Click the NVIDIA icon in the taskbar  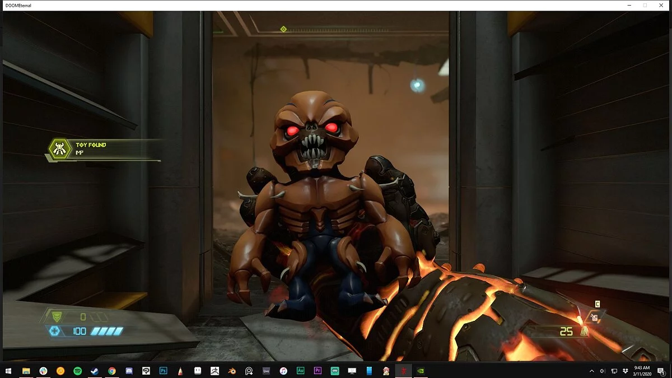click(x=421, y=371)
